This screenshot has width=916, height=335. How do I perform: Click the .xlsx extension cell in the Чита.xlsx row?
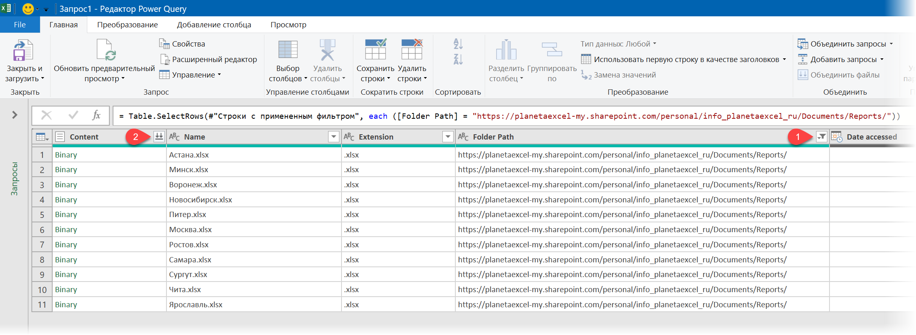[x=398, y=289]
